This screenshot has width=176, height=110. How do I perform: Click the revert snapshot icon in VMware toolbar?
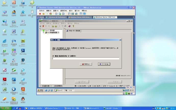[60, 14]
